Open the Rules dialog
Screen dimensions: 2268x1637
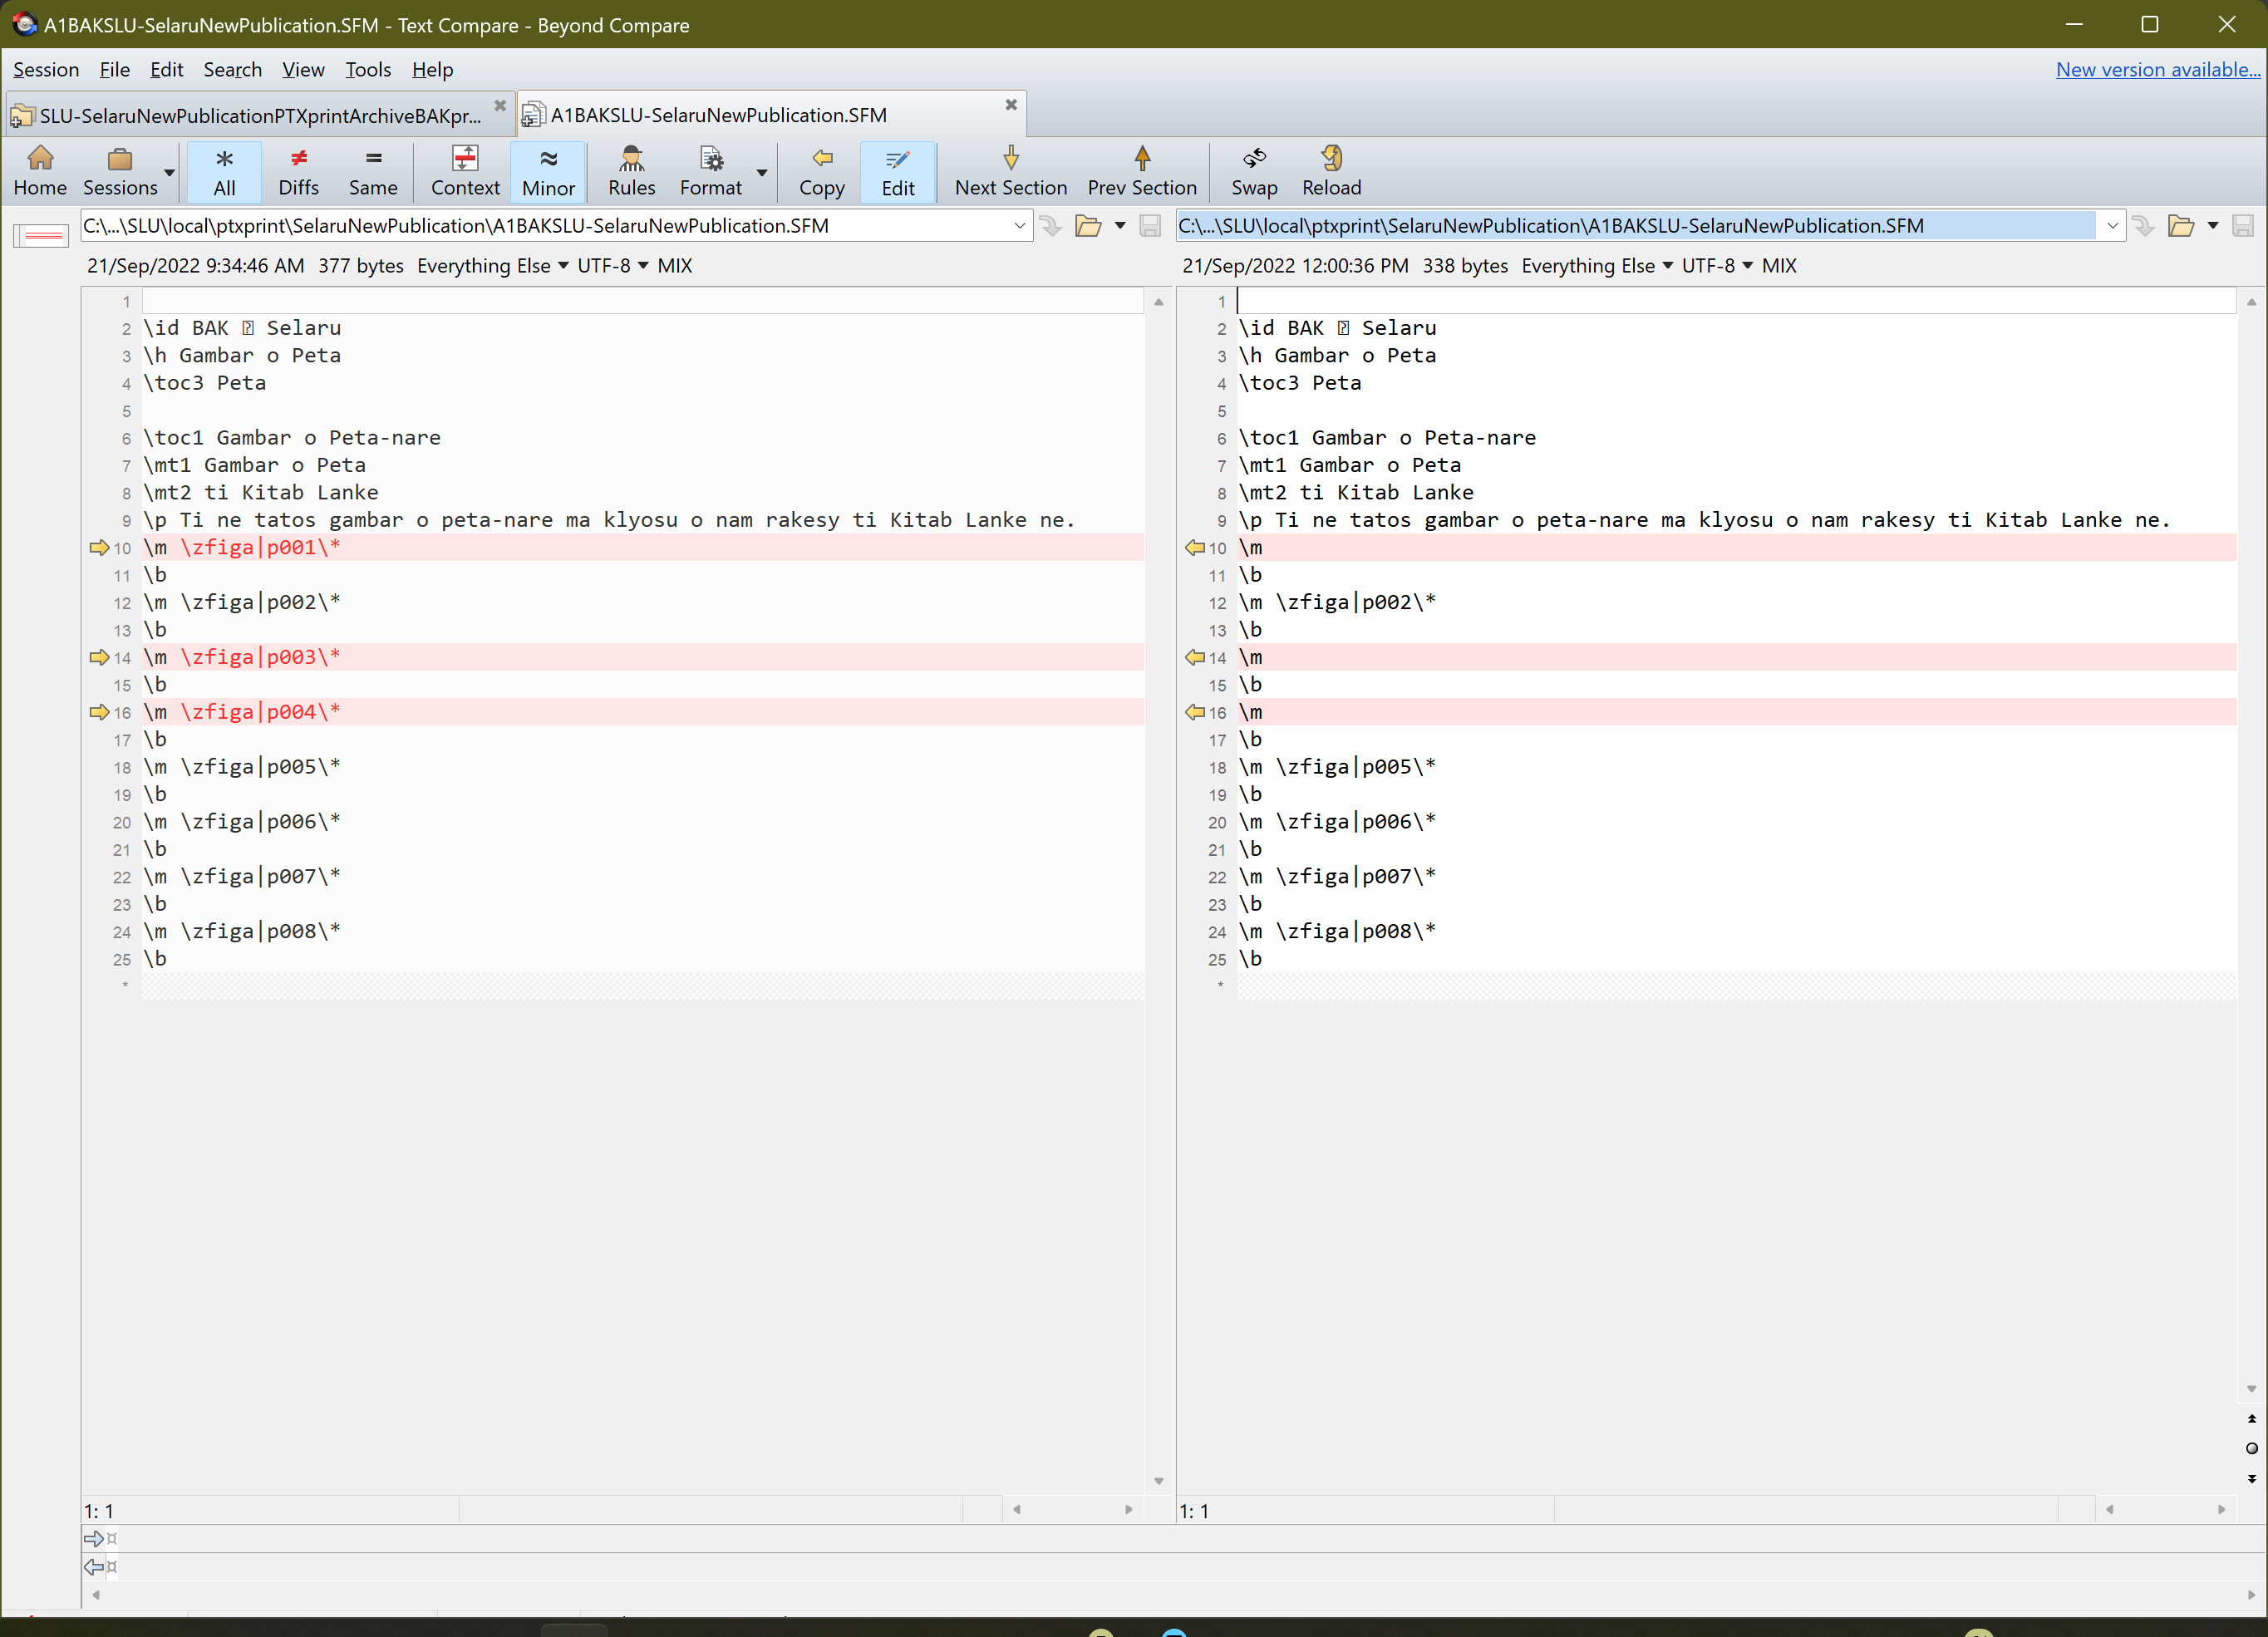pos(631,170)
